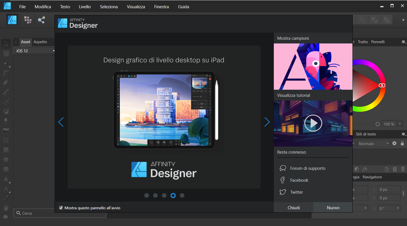407x226 pixels.
Task: Open the Normale blend mode dropdown
Action: (373, 144)
